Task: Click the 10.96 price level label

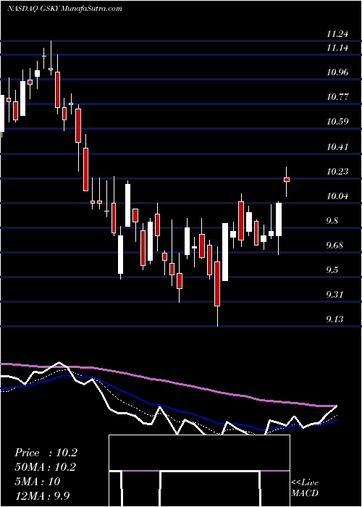Action: pyautogui.click(x=337, y=72)
